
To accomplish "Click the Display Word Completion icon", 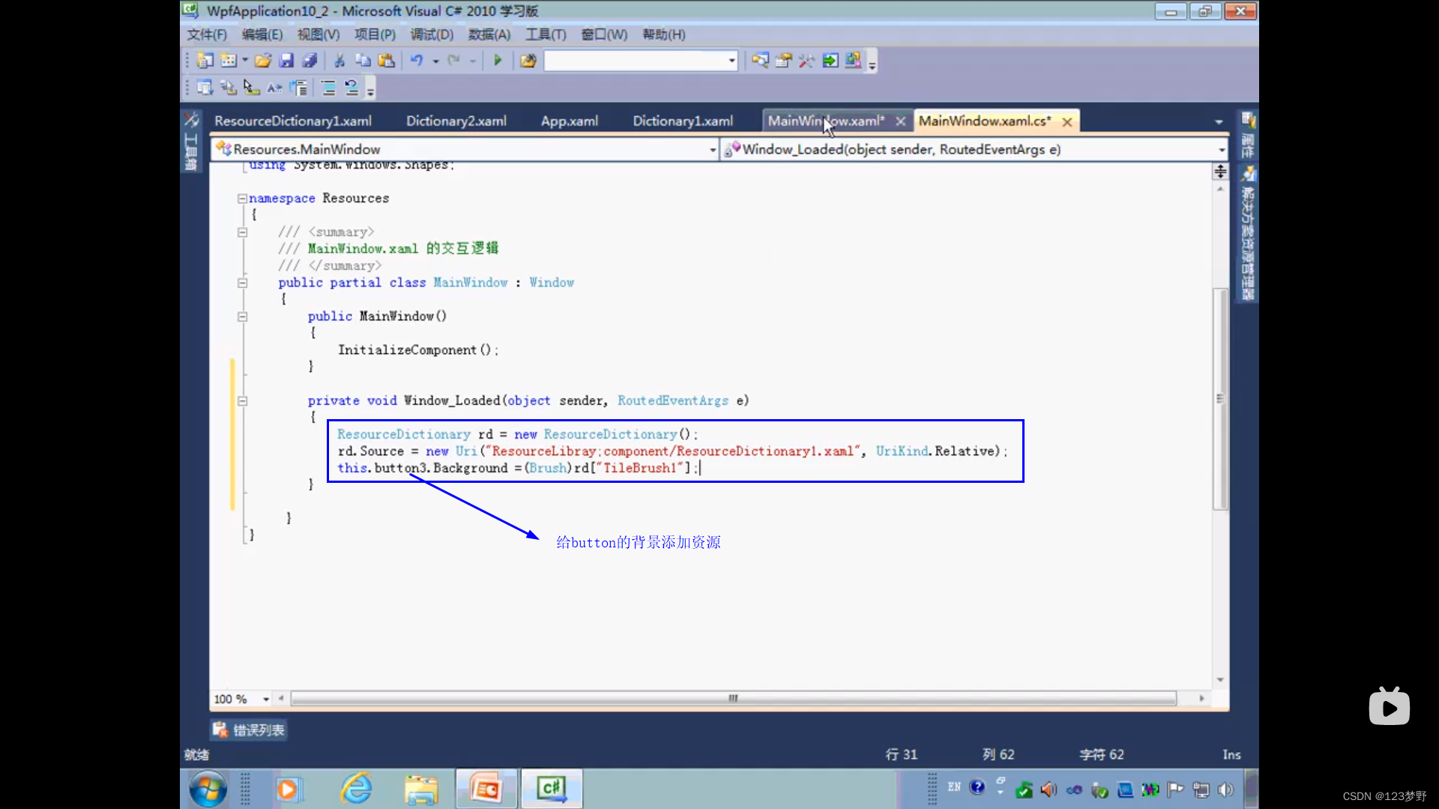I will 274,88.
